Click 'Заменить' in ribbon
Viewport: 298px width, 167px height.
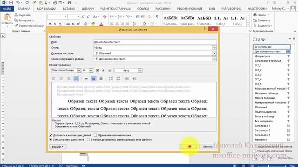[x=262, y=20]
